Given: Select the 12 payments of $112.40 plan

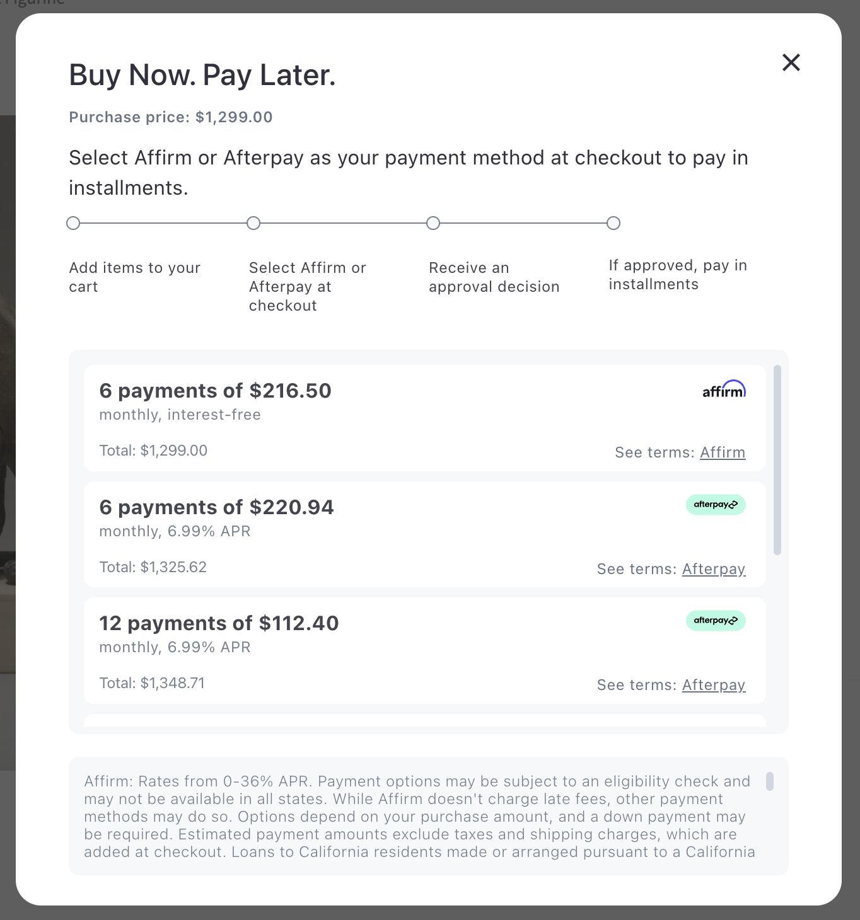Looking at the screenshot, I should pyautogui.click(x=378, y=650).
